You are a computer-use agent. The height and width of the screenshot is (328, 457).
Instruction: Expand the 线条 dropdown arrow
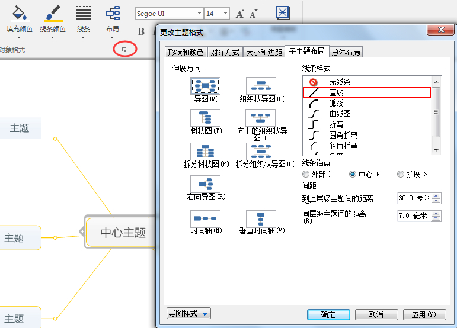84,37
